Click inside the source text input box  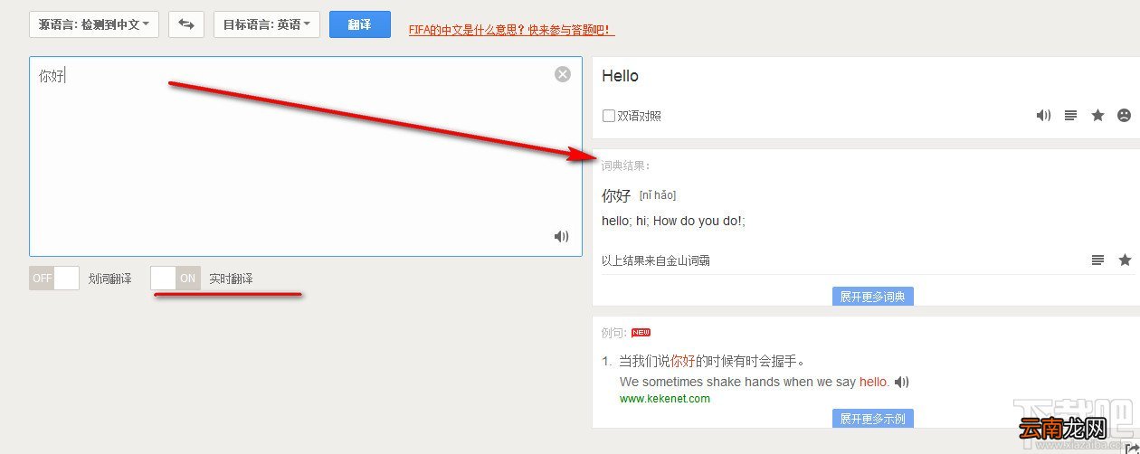(306, 156)
